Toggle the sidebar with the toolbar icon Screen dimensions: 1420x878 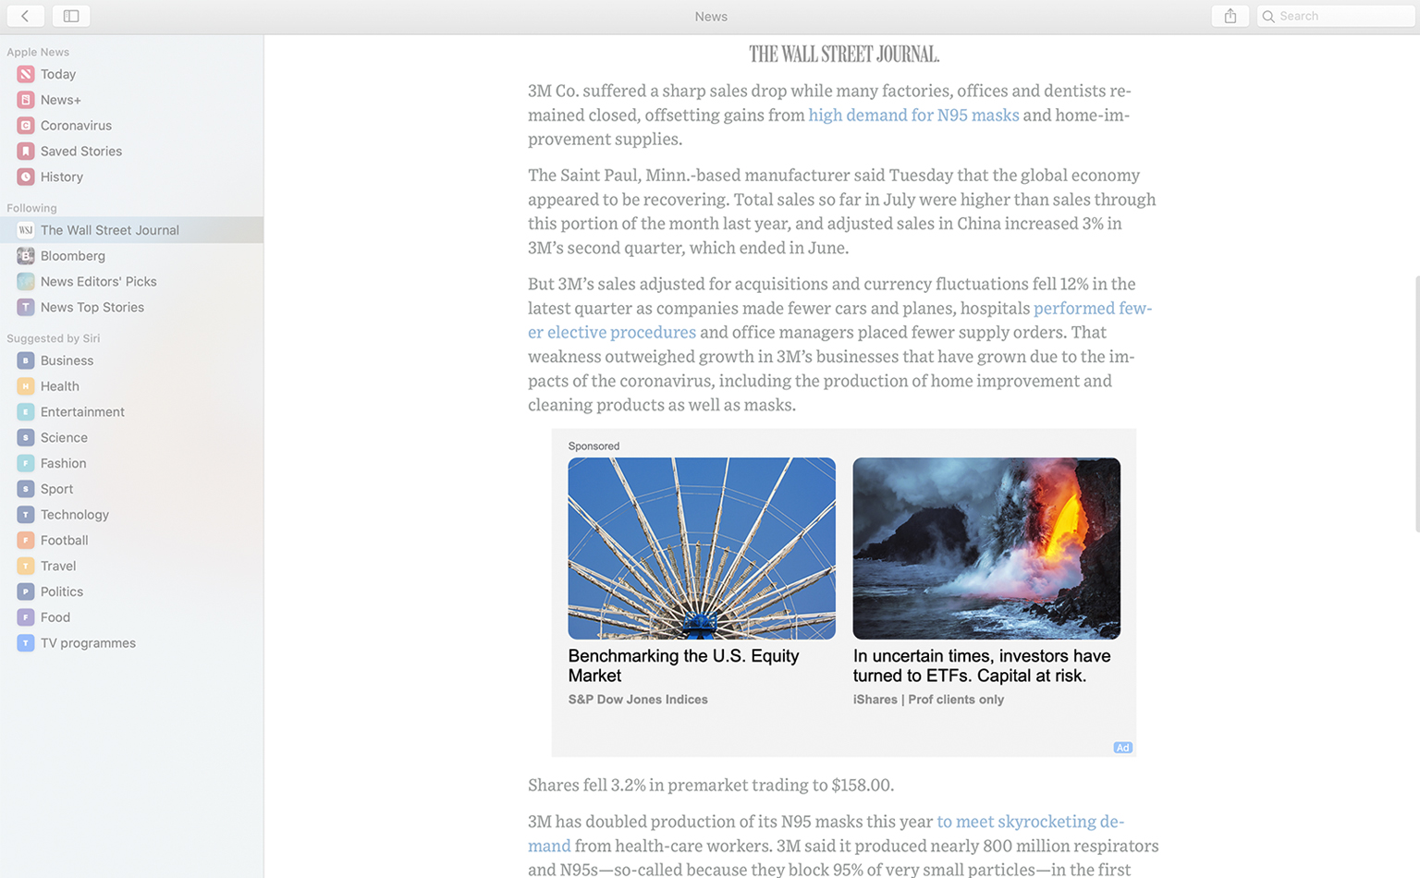71,16
